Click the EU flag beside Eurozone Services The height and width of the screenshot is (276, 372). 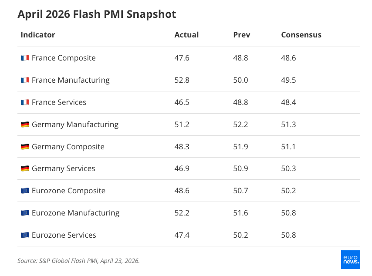(x=25, y=235)
